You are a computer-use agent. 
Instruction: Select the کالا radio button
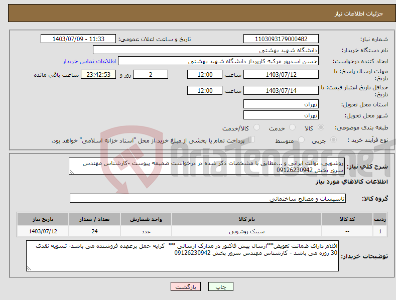321,127
